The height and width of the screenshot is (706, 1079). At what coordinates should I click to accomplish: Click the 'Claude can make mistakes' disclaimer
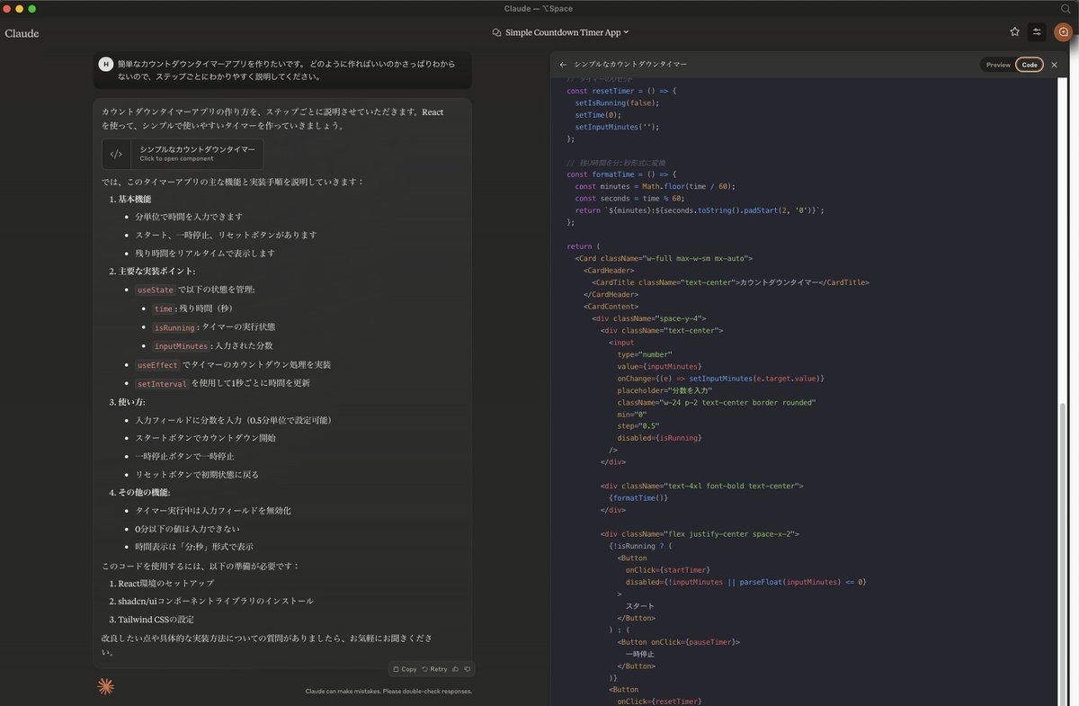tap(388, 692)
